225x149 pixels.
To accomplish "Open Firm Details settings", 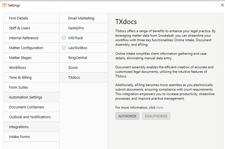I will click(31, 18).
